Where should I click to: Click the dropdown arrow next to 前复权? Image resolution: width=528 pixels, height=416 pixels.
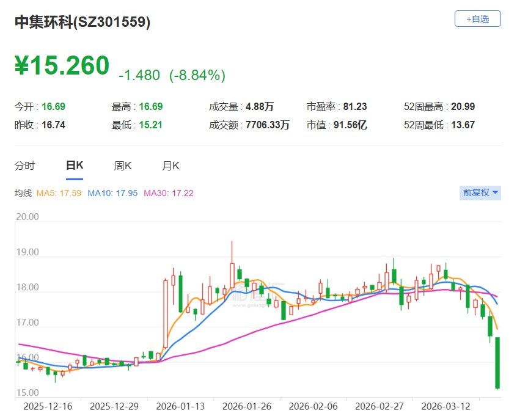(495, 192)
